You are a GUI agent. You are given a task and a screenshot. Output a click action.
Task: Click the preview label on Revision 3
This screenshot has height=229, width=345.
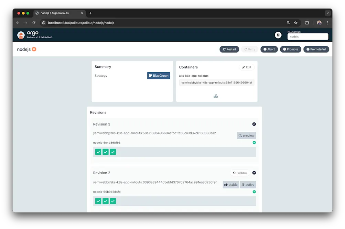tap(246, 135)
